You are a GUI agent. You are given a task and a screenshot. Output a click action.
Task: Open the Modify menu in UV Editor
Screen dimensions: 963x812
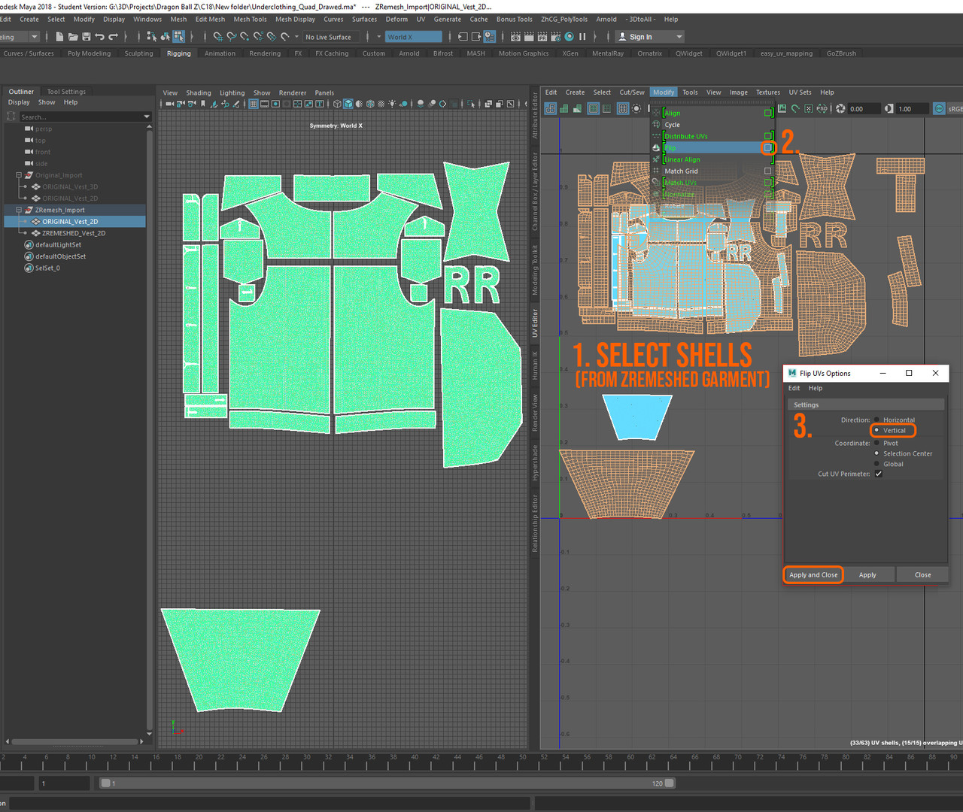click(x=663, y=92)
